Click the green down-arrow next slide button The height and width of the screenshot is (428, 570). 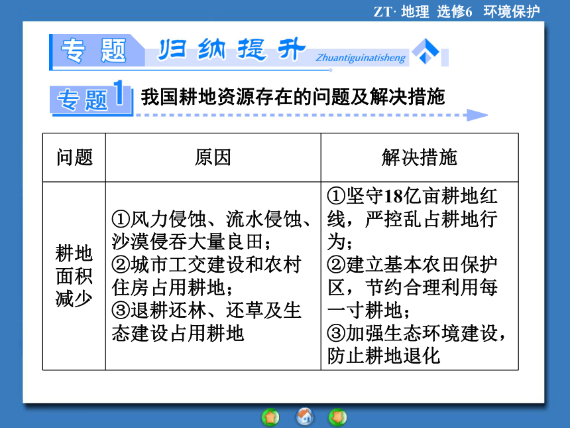(x=338, y=417)
